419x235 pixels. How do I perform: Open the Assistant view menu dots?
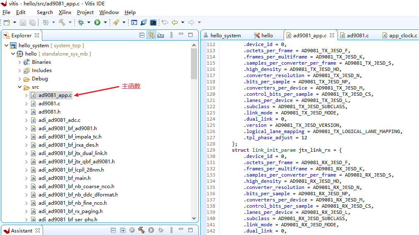click(171, 230)
